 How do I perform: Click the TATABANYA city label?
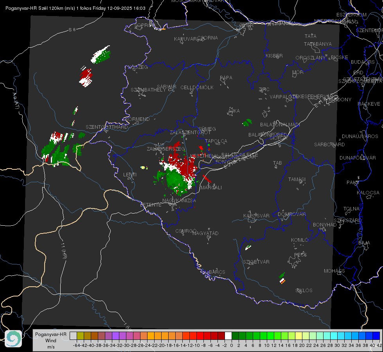(x=318, y=44)
